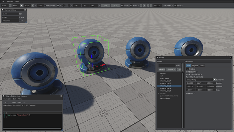The height and width of the screenshot is (132, 234).
Task: Disable the node Enabled checkbox
Action: (187, 69)
